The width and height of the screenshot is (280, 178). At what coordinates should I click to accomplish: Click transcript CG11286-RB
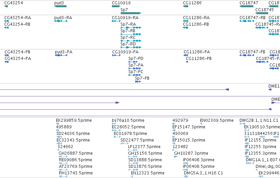(x=196, y=24)
